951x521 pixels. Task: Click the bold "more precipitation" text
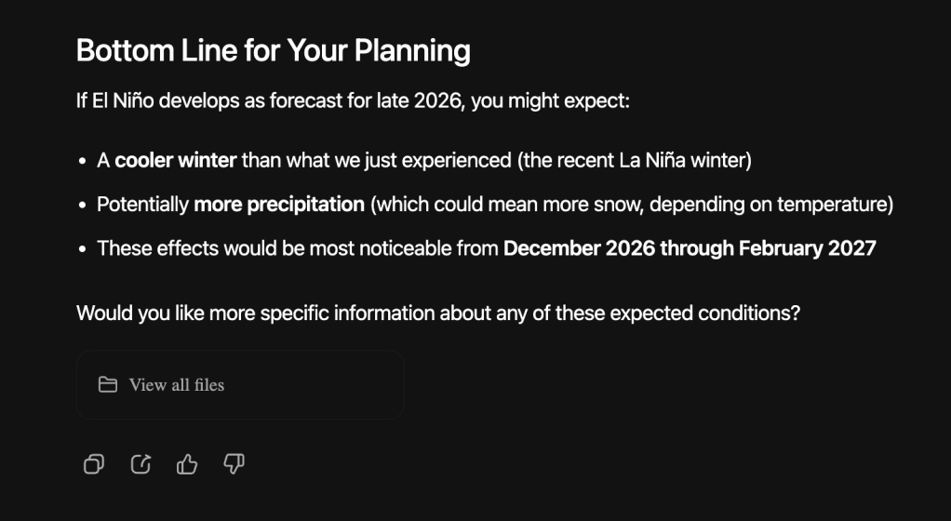pyautogui.click(x=278, y=204)
